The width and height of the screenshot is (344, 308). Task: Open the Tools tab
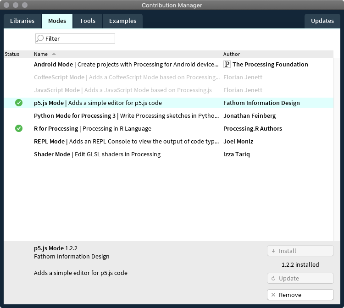click(x=88, y=21)
